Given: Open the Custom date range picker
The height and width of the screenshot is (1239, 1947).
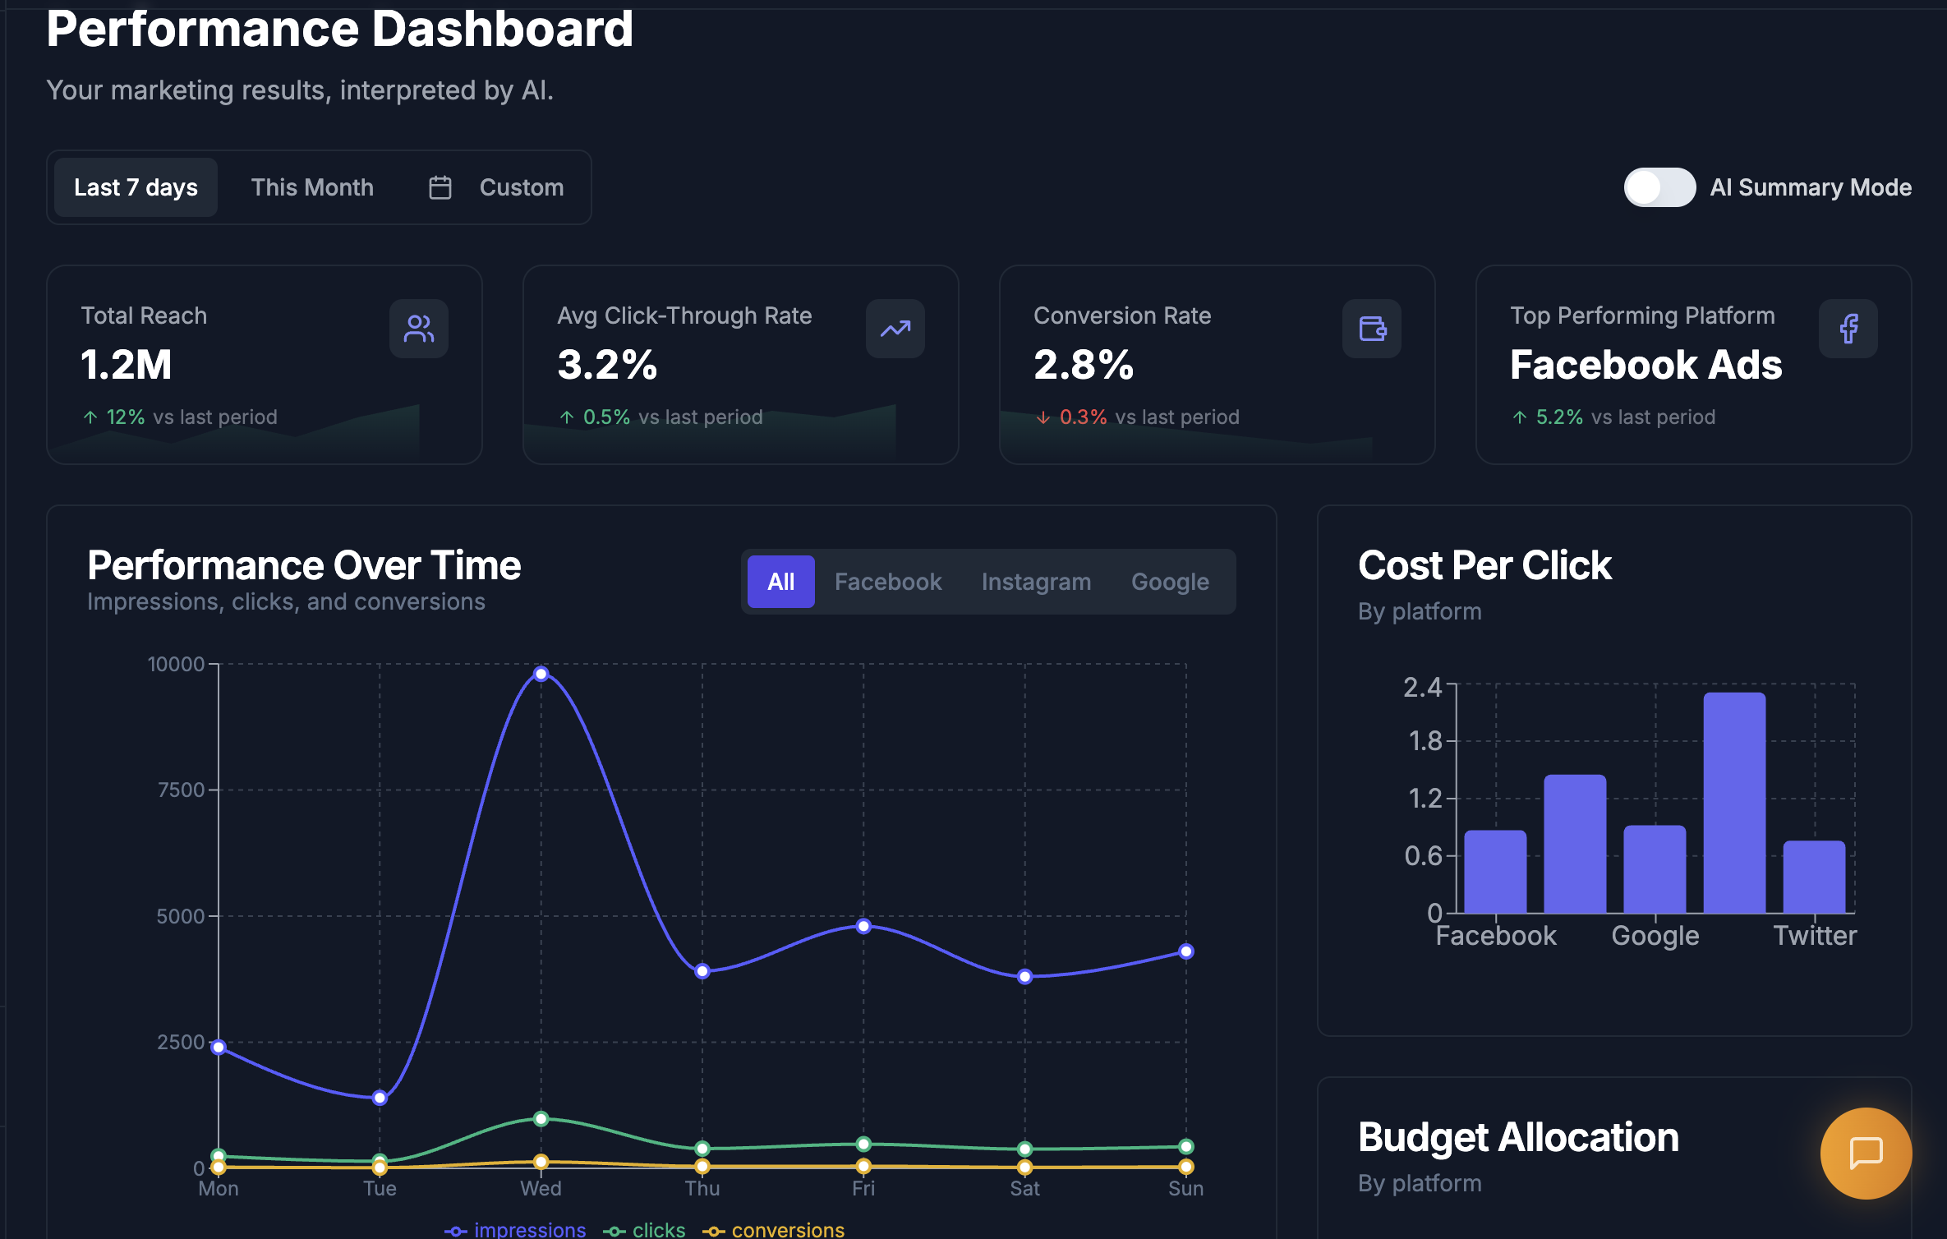Looking at the screenshot, I should tap(521, 187).
